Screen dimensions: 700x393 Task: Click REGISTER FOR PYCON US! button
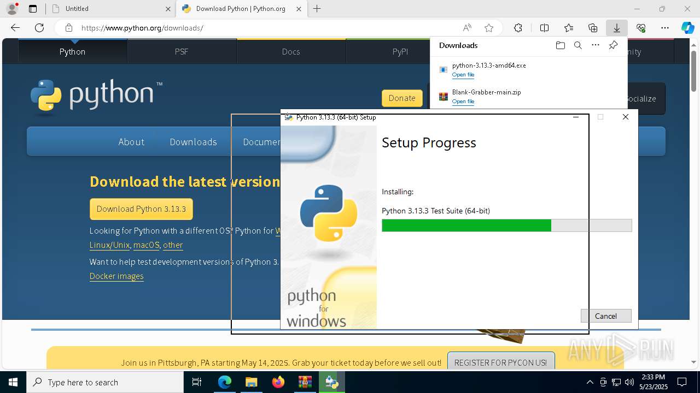pos(500,362)
